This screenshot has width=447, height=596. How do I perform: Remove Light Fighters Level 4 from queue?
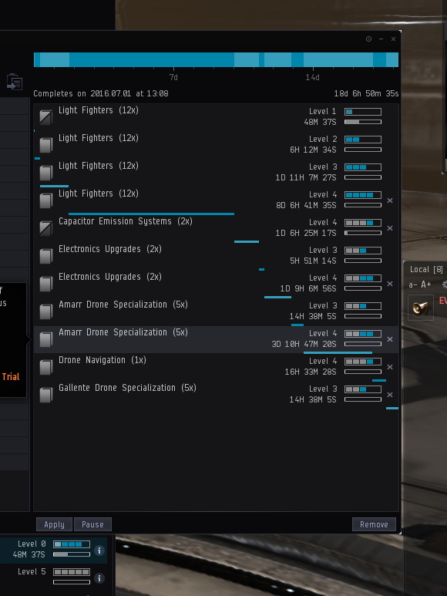pyautogui.click(x=390, y=200)
